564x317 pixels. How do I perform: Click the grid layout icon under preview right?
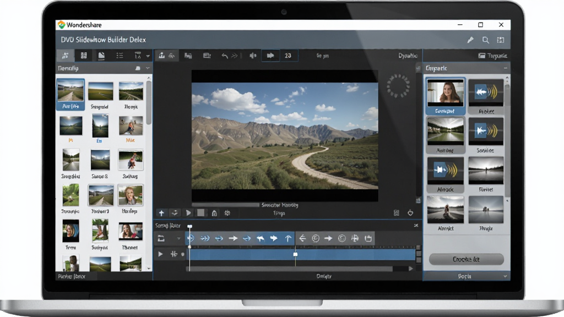[x=397, y=213]
